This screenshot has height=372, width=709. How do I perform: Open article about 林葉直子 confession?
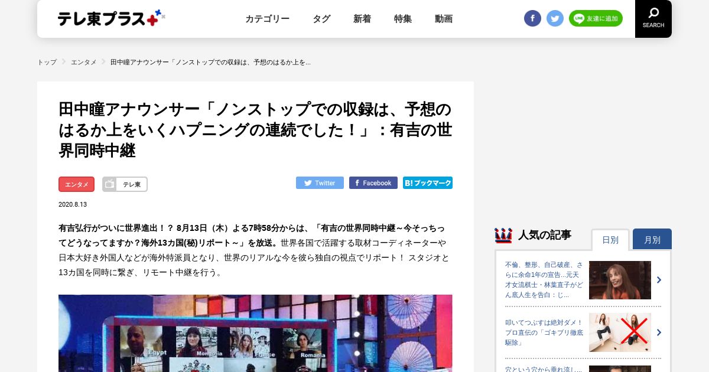[x=544, y=280]
